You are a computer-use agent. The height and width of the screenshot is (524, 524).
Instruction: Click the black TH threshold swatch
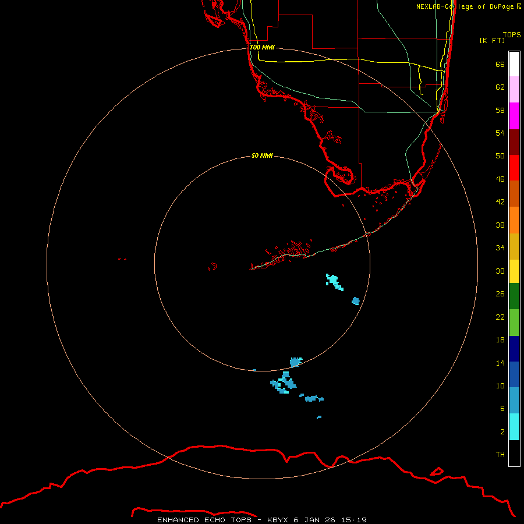tap(514, 453)
